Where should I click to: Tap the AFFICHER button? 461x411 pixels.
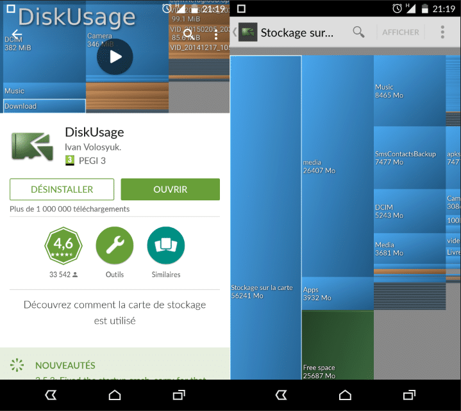click(401, 32)
